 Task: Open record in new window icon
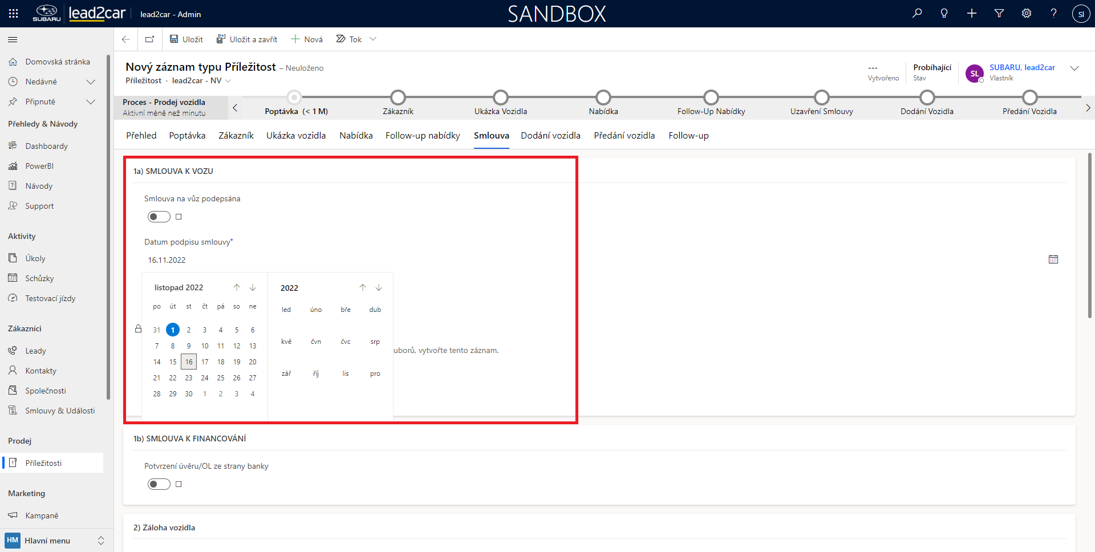click(x=149, y=39)
